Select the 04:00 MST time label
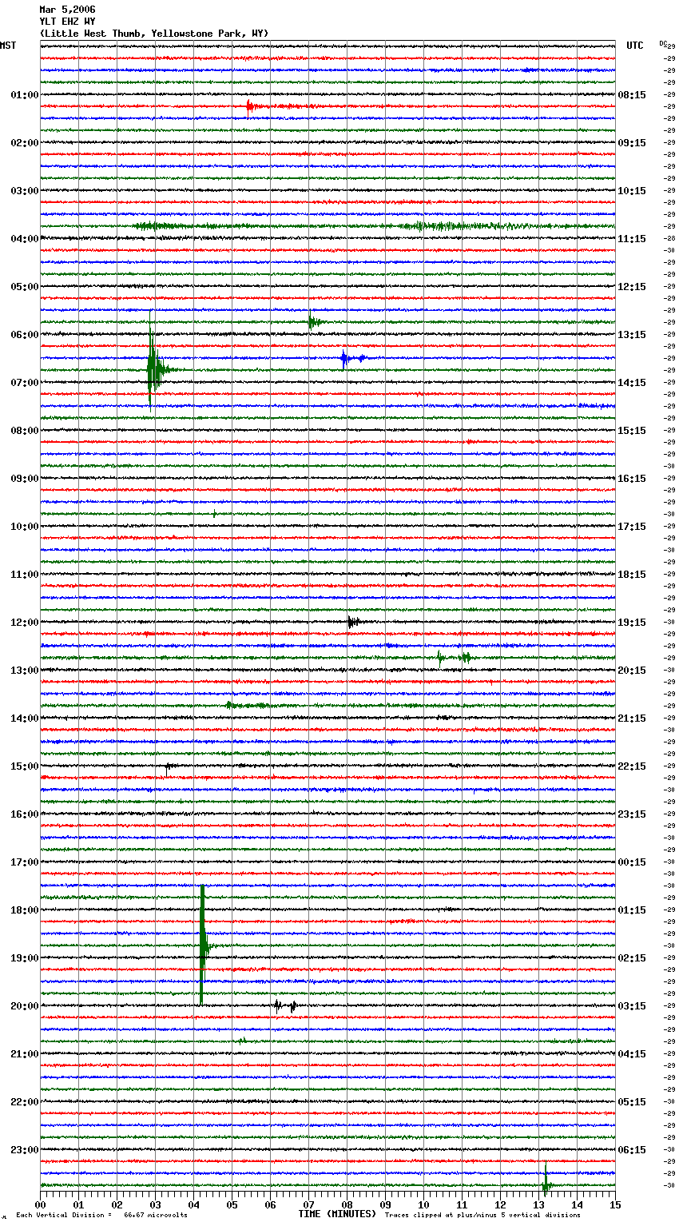679x1226 pixels. point(25,239)
